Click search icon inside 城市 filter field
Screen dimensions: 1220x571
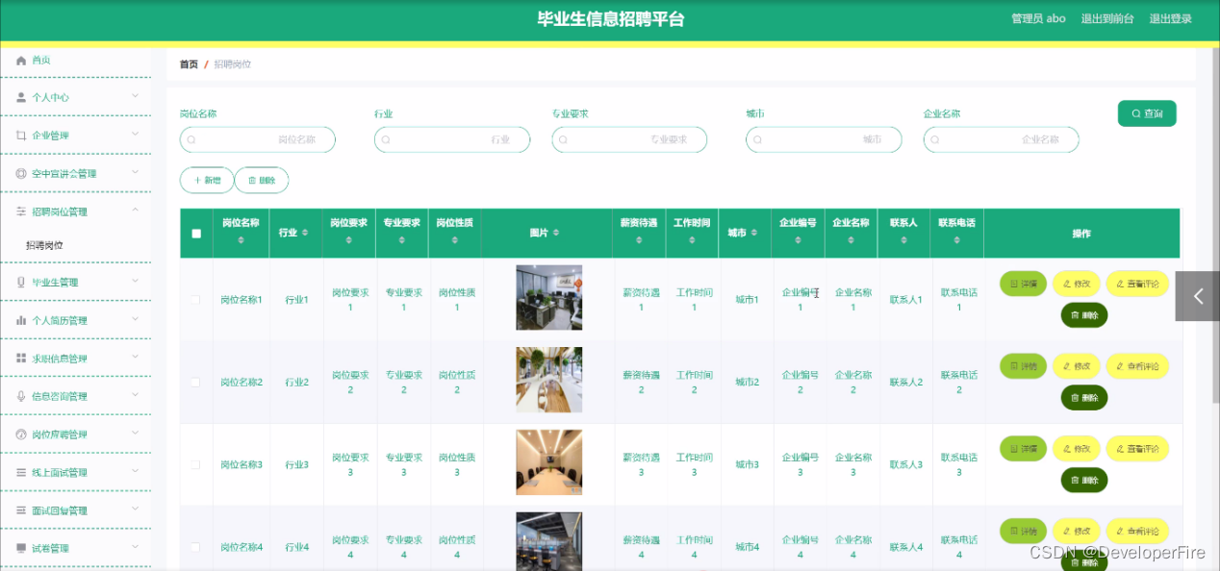(757, 139)
